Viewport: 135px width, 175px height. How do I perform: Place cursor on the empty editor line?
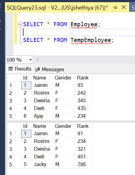[x=78, y=32]
